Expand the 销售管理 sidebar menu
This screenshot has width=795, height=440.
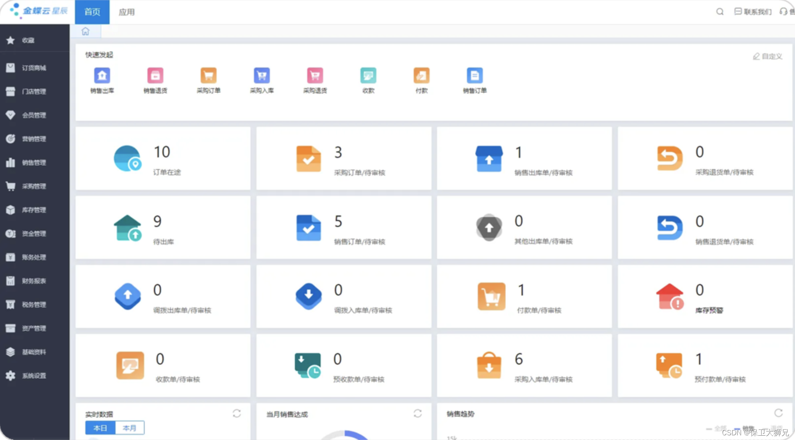coord(34,163)
